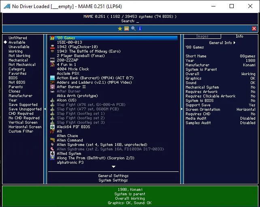Select the Not Mechanical filter

click(22, 65)
